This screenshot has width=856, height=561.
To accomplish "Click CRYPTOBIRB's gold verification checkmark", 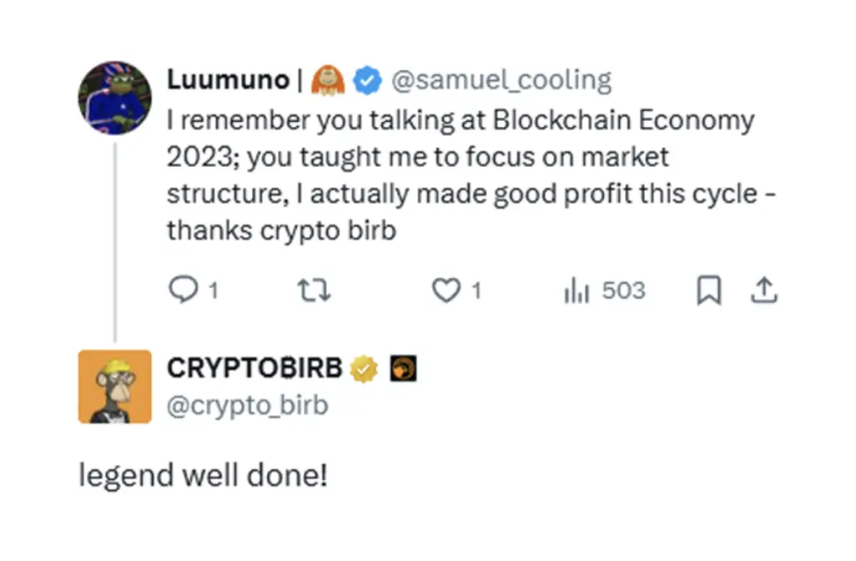I will pyautogui.click(x=362, y=367).
